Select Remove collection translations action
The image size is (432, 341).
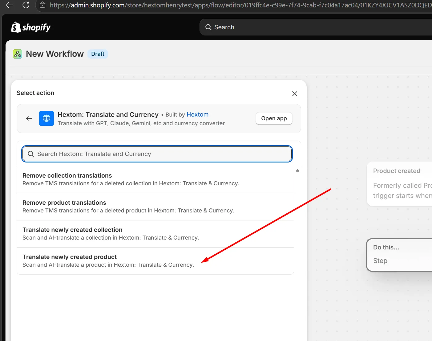(x=155, y=180)
